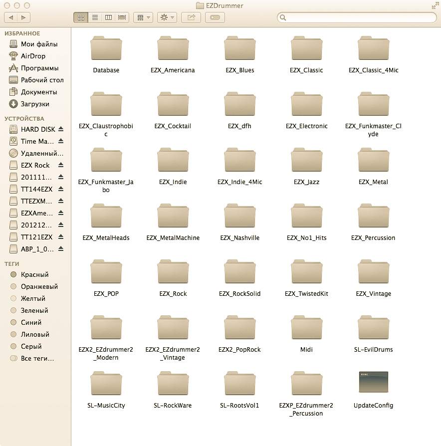
Task: Show all tags via Все теги…
Action: (x=37, y=358)
